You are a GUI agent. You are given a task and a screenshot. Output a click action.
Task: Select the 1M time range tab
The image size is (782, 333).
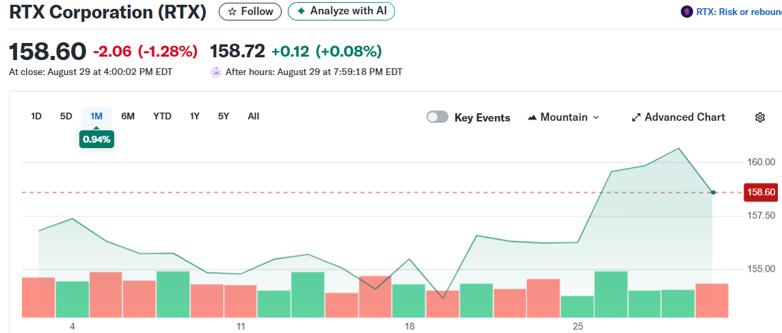(96, 117)
